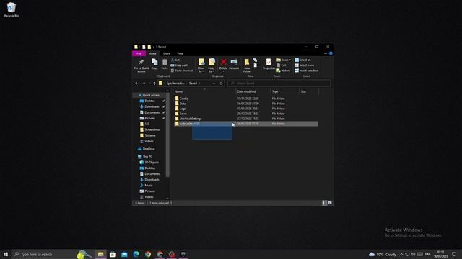Open Music under This PC
Screen dimensions: 462x259
point(146,186)
